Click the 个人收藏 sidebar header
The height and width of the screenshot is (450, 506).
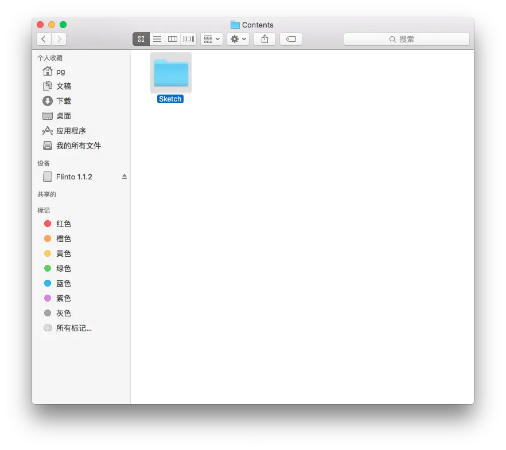[x=50, y=58]
